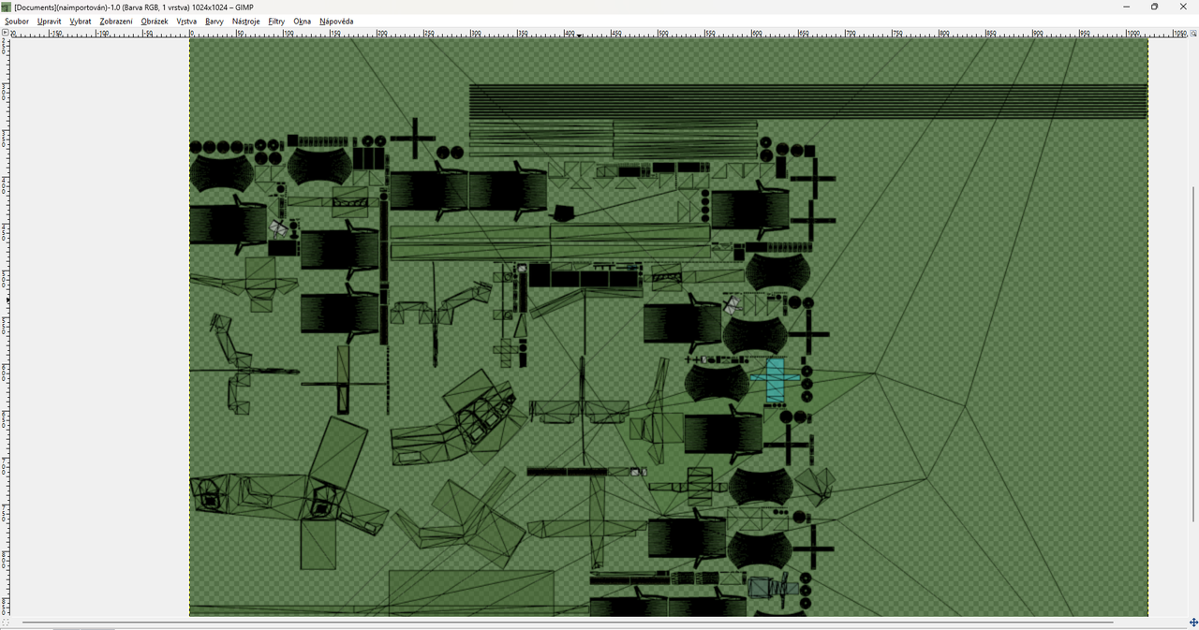The width and height of the screenshot is (1199, 630).
Task: Click the cyan highlighted cross shape on canvas
Action: pyautogui.click(x=776, y=379)
